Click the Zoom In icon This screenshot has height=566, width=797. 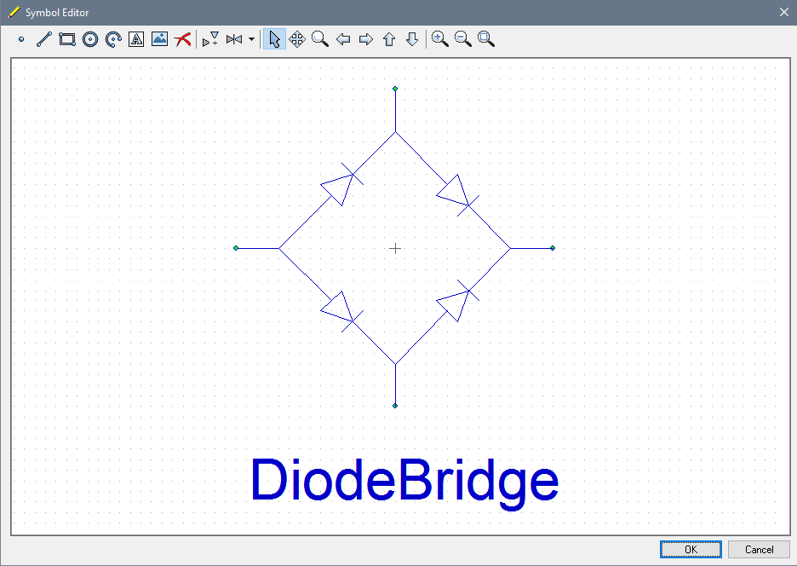pos(439,39)
